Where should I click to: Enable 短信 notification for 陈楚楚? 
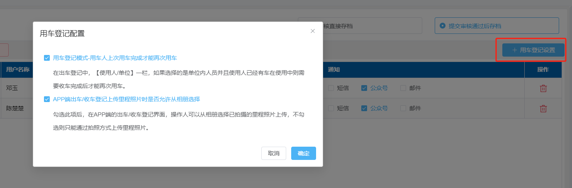[x=331, y=108]
